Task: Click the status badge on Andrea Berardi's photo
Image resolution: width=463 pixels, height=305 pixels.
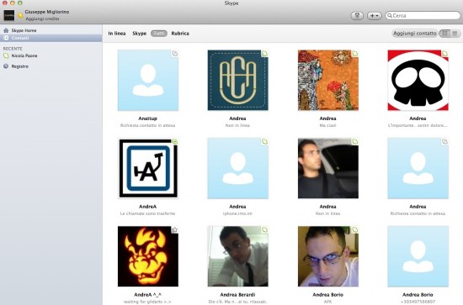Action: 265,229
